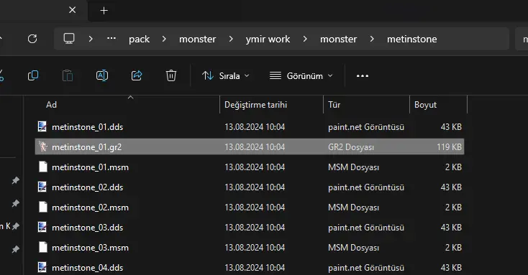
Task: Click the Rename icon in toolbar
Action: pyautogui.click(x=102, y=75)
